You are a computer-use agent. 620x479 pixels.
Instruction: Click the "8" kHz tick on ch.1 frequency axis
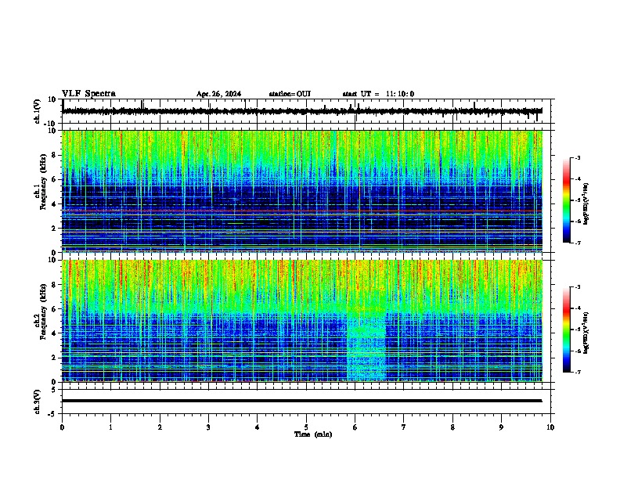coord(54,155)
